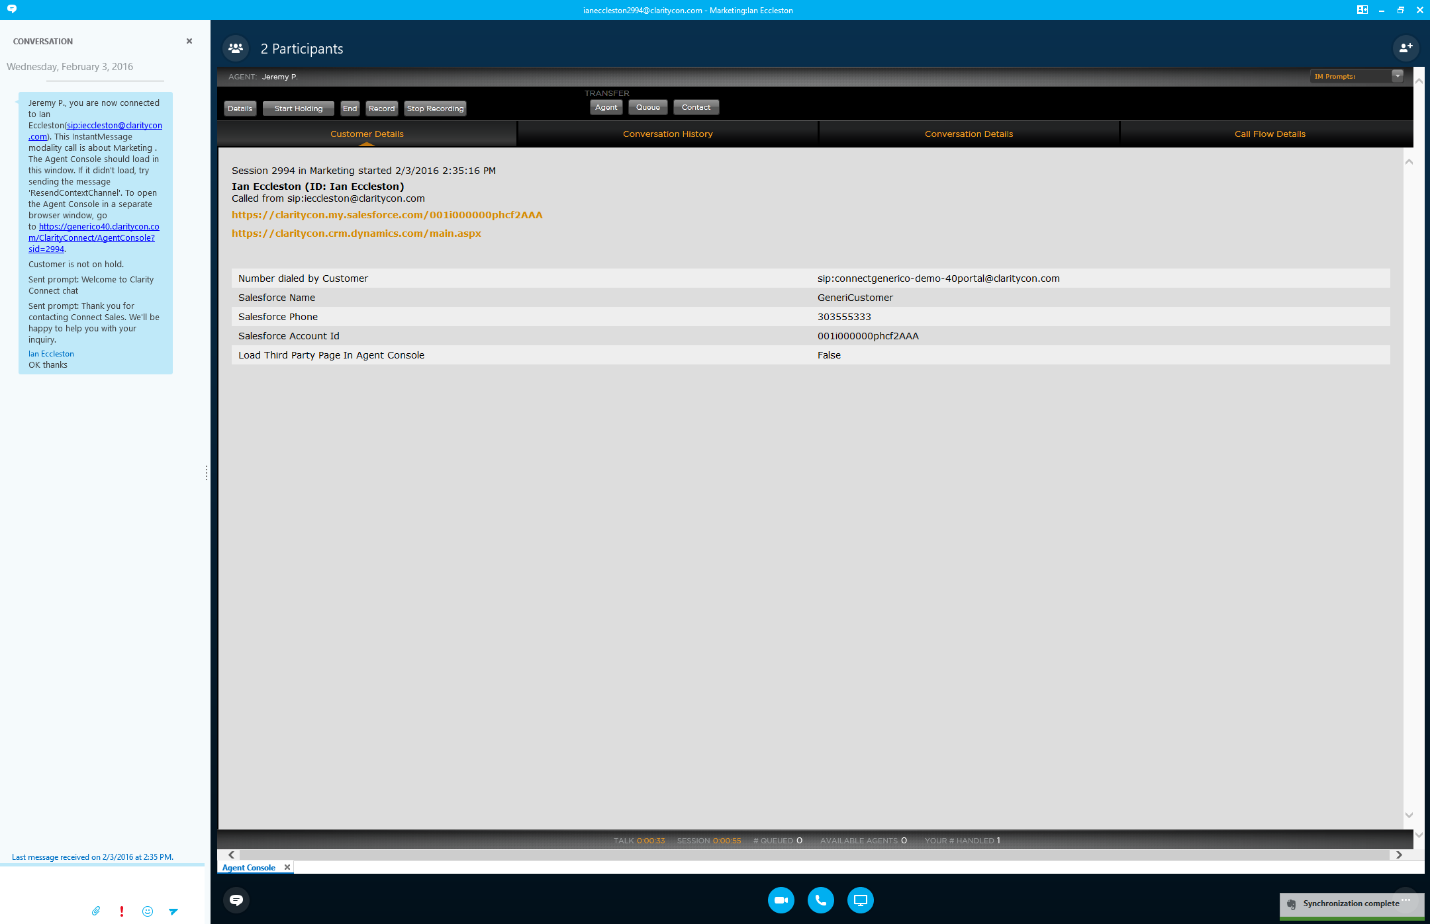Open the Call Flow Details tab
This screenshot has width=1430, height=924.
[x=1269, y=134]
